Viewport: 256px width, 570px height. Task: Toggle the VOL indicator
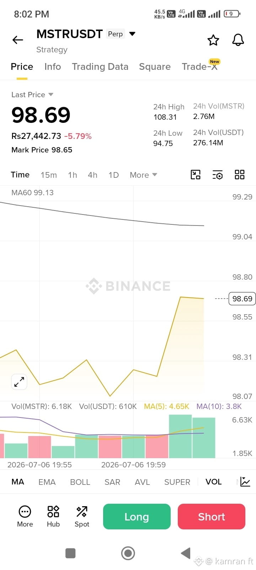(213, 482)
